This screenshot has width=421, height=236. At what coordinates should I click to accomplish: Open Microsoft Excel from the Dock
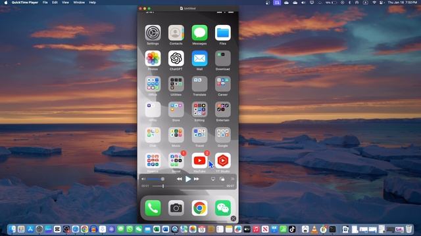pos(157,229)
